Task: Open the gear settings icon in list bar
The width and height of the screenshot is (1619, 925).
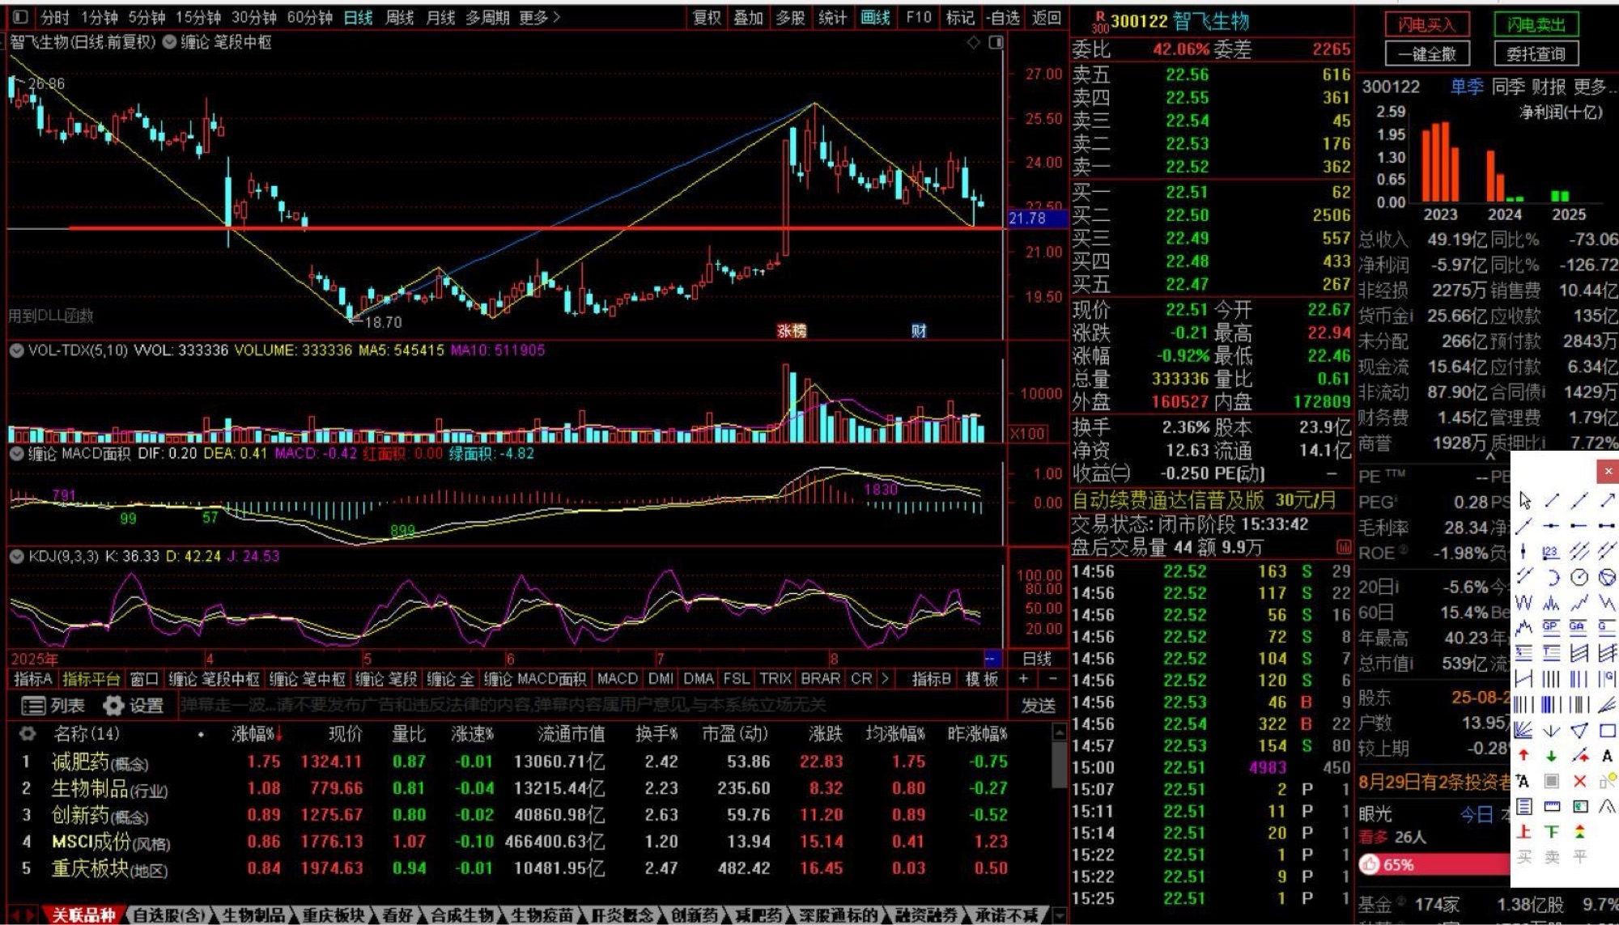Action: 113,706
